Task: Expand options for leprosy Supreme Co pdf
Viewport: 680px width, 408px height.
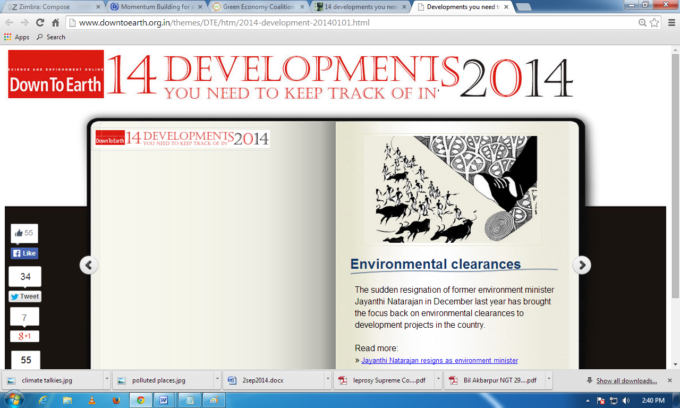Action: point(438,380)
